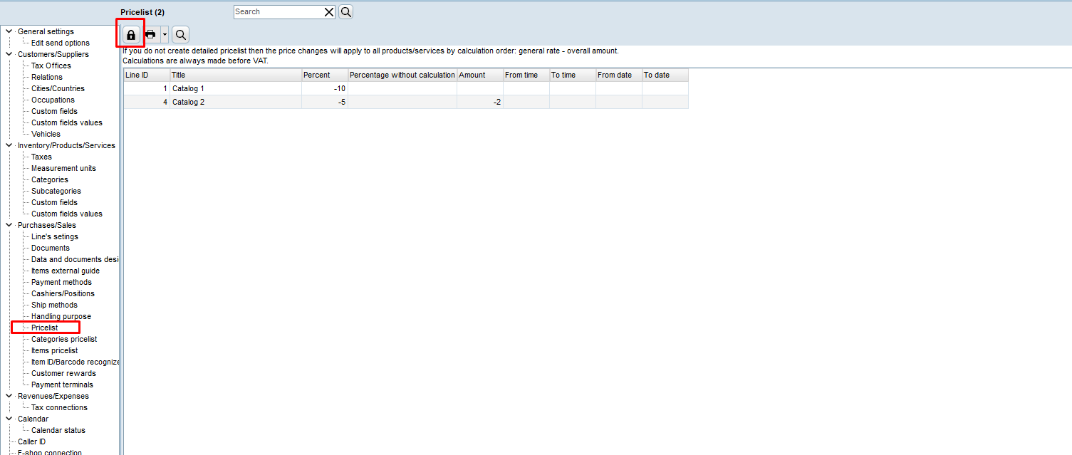Click the search button next to the Search field

(345, 11)
